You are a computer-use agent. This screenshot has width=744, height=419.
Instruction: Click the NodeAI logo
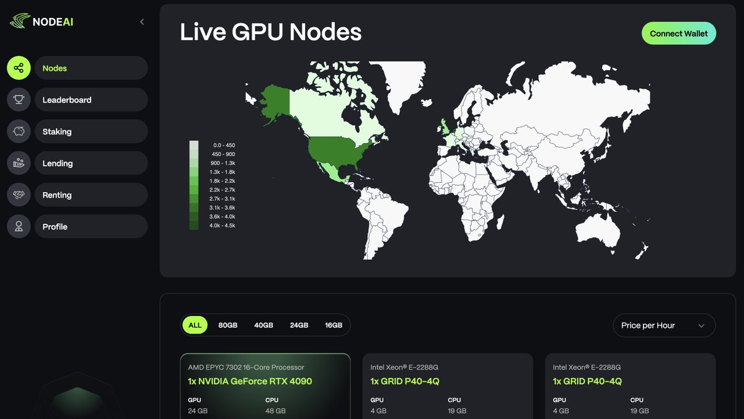pos(42,22)
